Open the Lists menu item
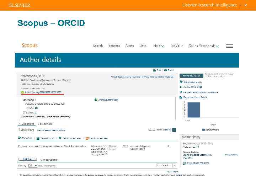 pyautogui.click(x=143, y=46)
